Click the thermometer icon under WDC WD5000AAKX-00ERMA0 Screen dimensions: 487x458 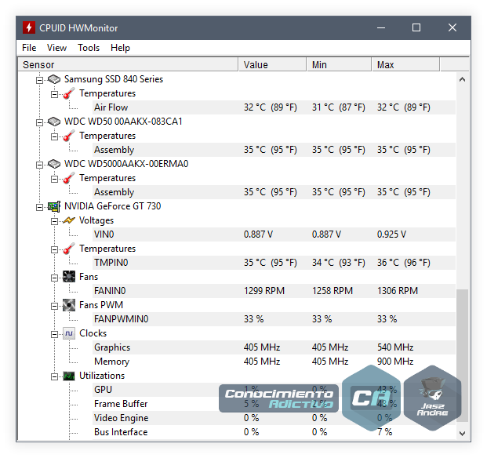[69, 178]
